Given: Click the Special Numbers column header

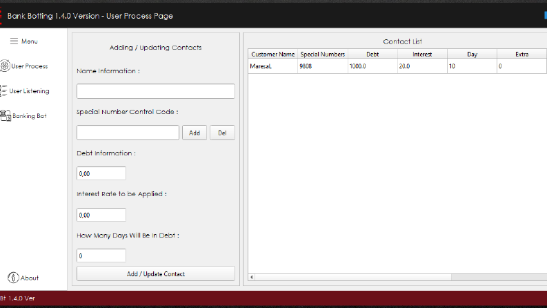Looking at the screenshot, I should click(x=323, y=54).
